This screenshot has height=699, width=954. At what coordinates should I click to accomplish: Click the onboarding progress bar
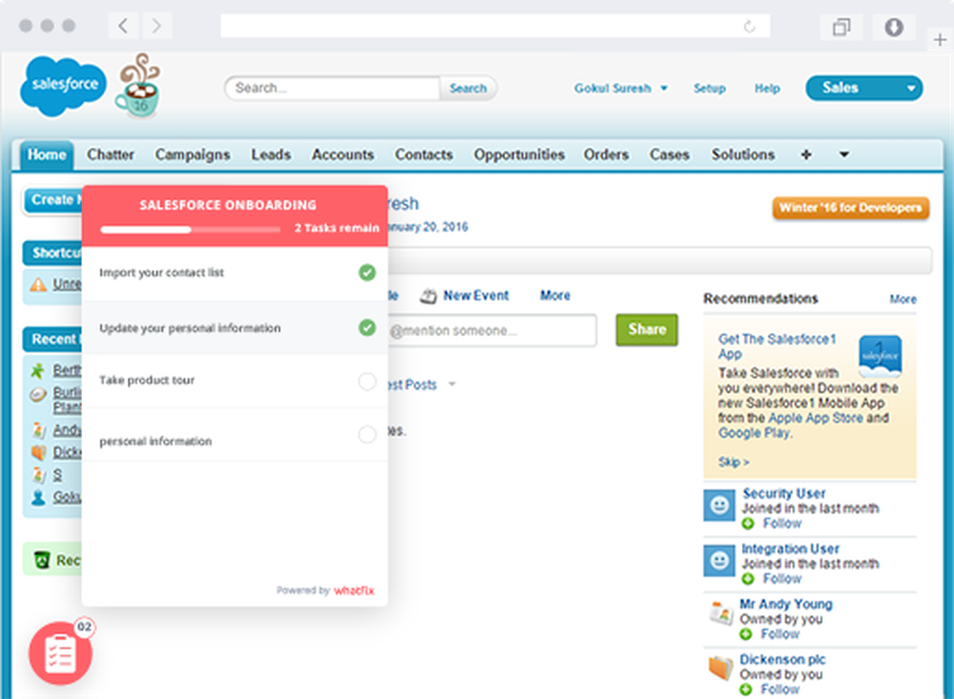190,230
